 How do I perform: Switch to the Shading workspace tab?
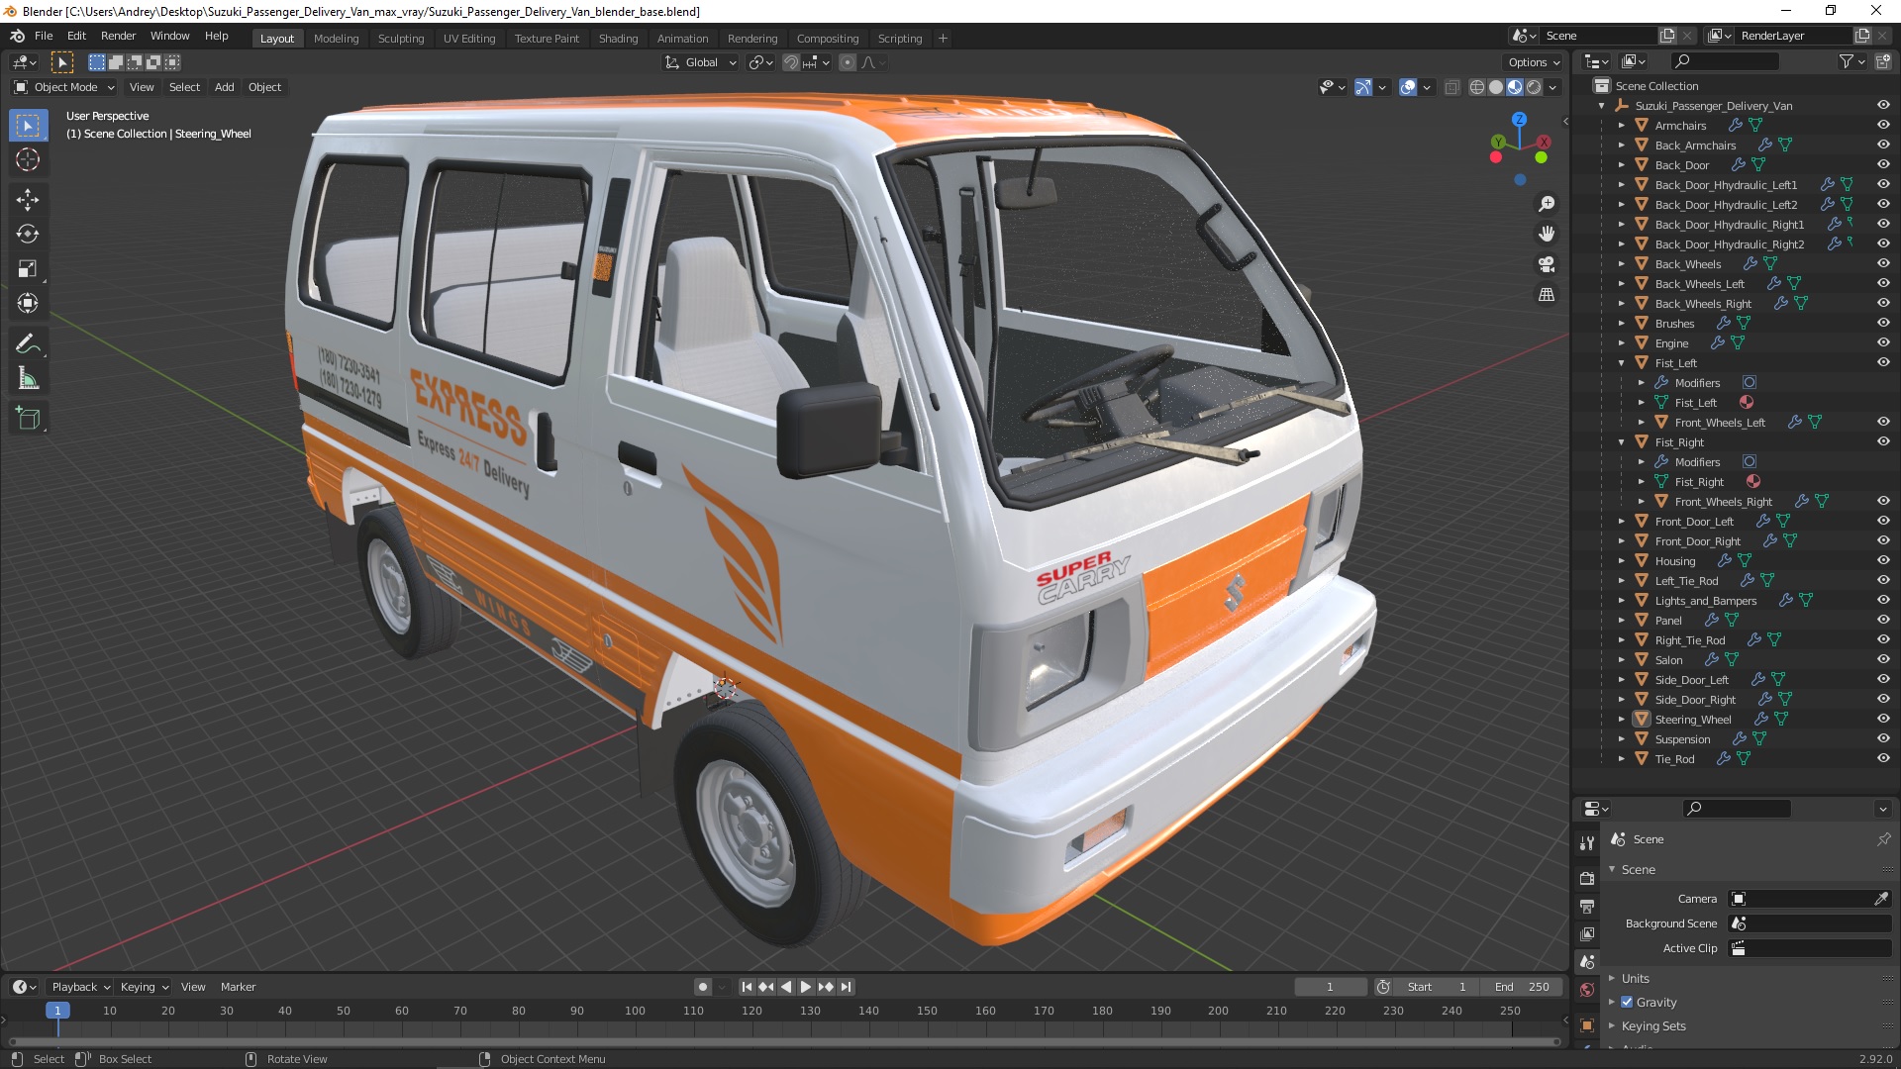618,39
